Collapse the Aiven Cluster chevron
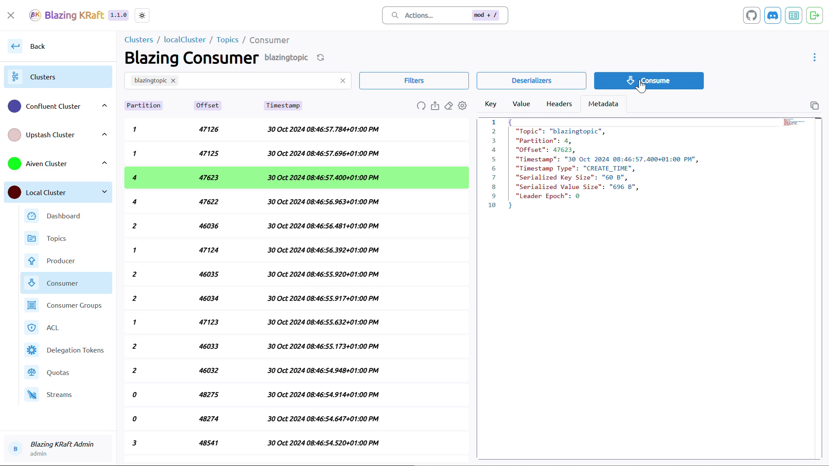This screenshot has height=466, width=829. click(x=104, y=163)
